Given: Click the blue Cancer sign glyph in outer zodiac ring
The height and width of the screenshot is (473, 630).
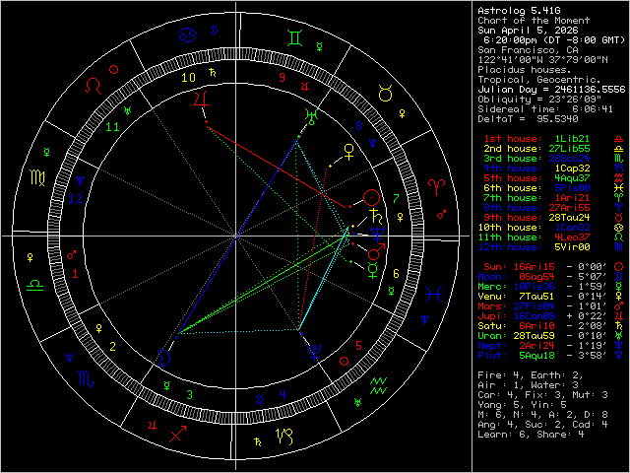Looking at the screenshot, I should point(187,34).
